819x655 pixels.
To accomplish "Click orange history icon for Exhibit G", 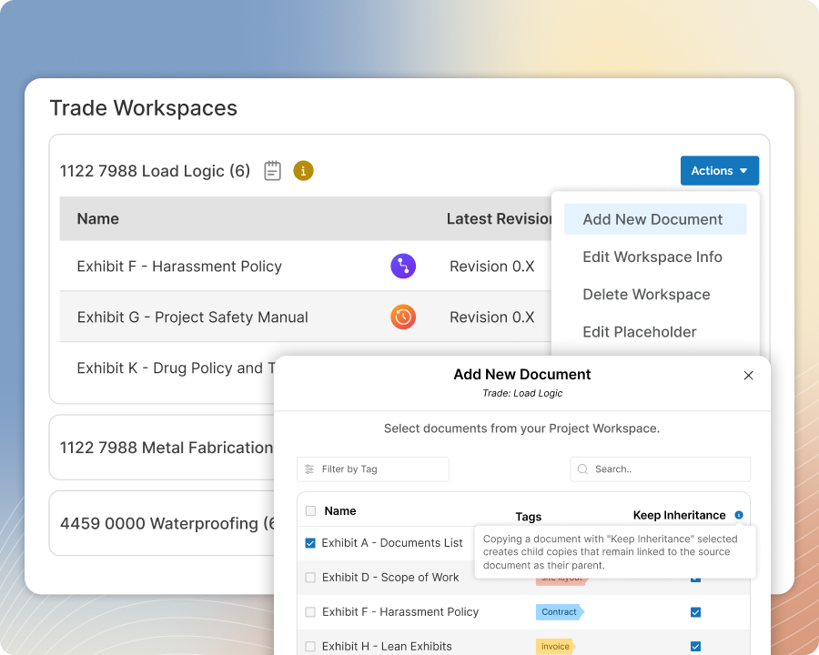I will (403, 317).
